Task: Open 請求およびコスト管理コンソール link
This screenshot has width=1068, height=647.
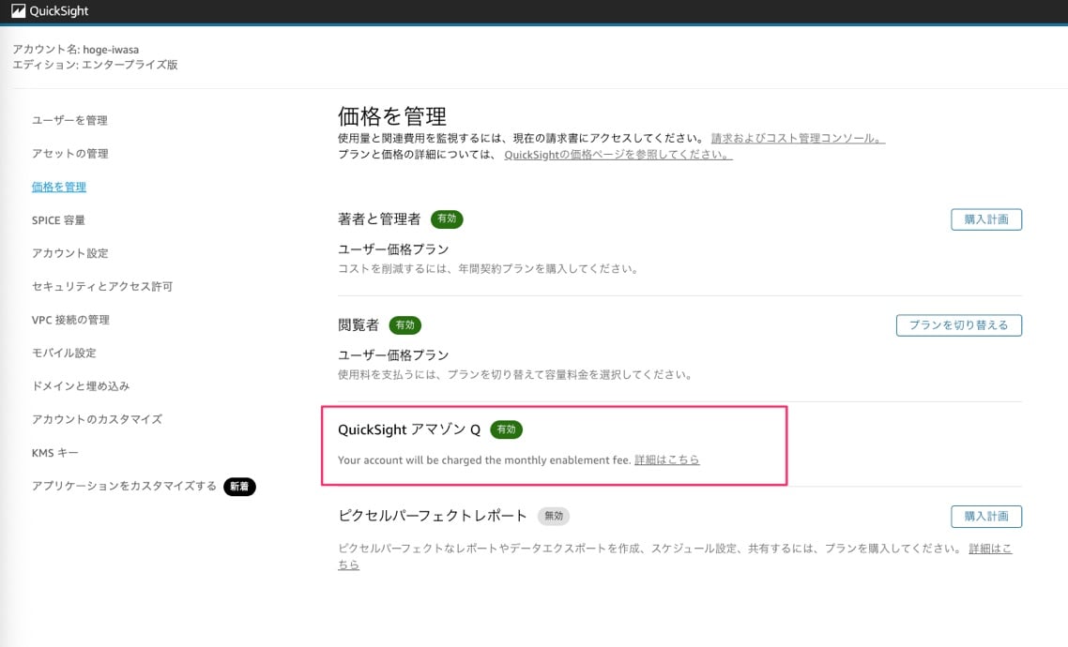Action: [x=799, y=138]
